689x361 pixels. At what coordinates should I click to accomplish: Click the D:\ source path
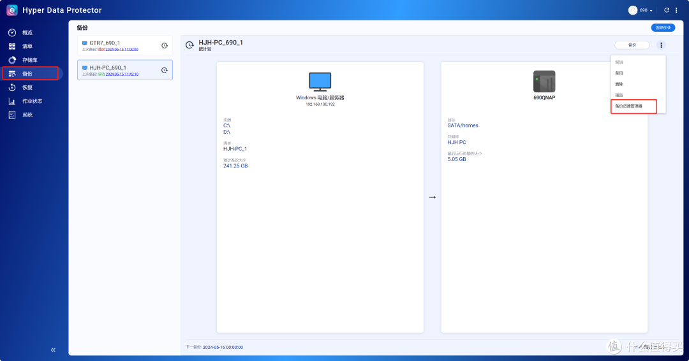tap(226, 132)
